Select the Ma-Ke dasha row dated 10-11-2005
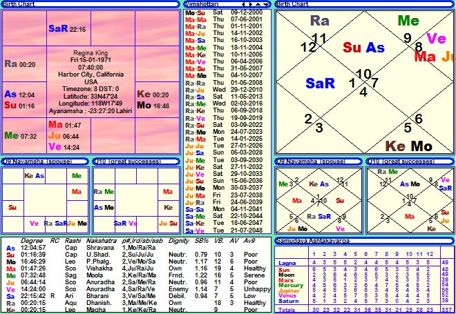Viewport: 456px width, 314px height. [225, 55]
